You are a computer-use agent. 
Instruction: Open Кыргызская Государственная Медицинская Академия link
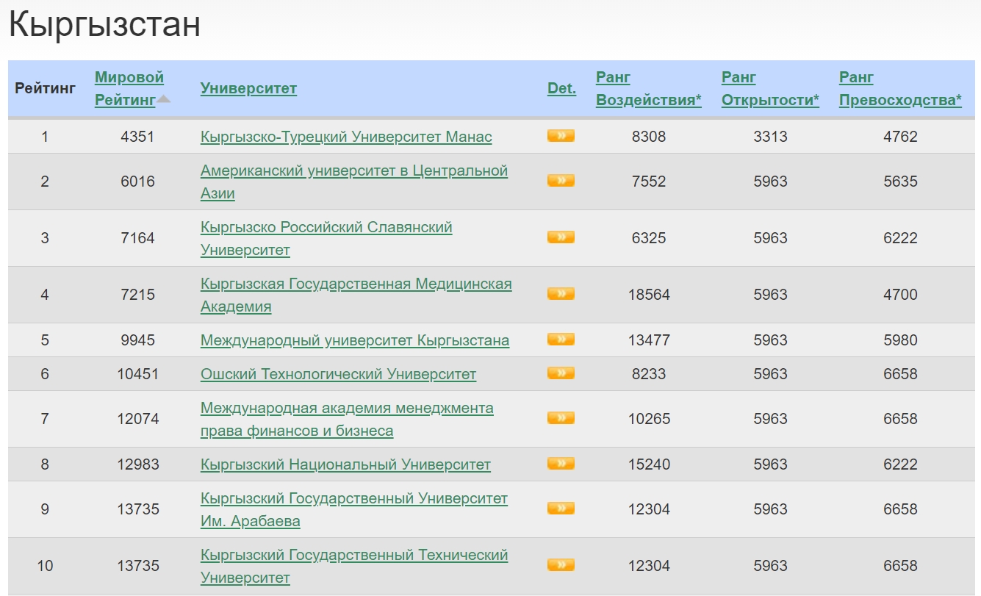click(356, 295)
